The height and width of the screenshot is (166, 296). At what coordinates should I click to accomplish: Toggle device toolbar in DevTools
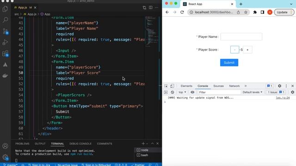point(172,86)
